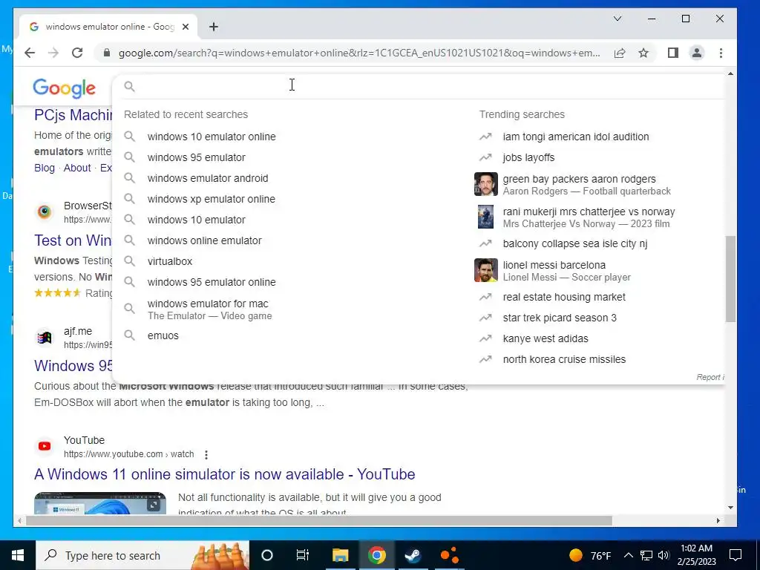Click Aaron Rodgers thumbnail photo
The height and width of the screenshot is (570, 760).
(x=485, y=184)
